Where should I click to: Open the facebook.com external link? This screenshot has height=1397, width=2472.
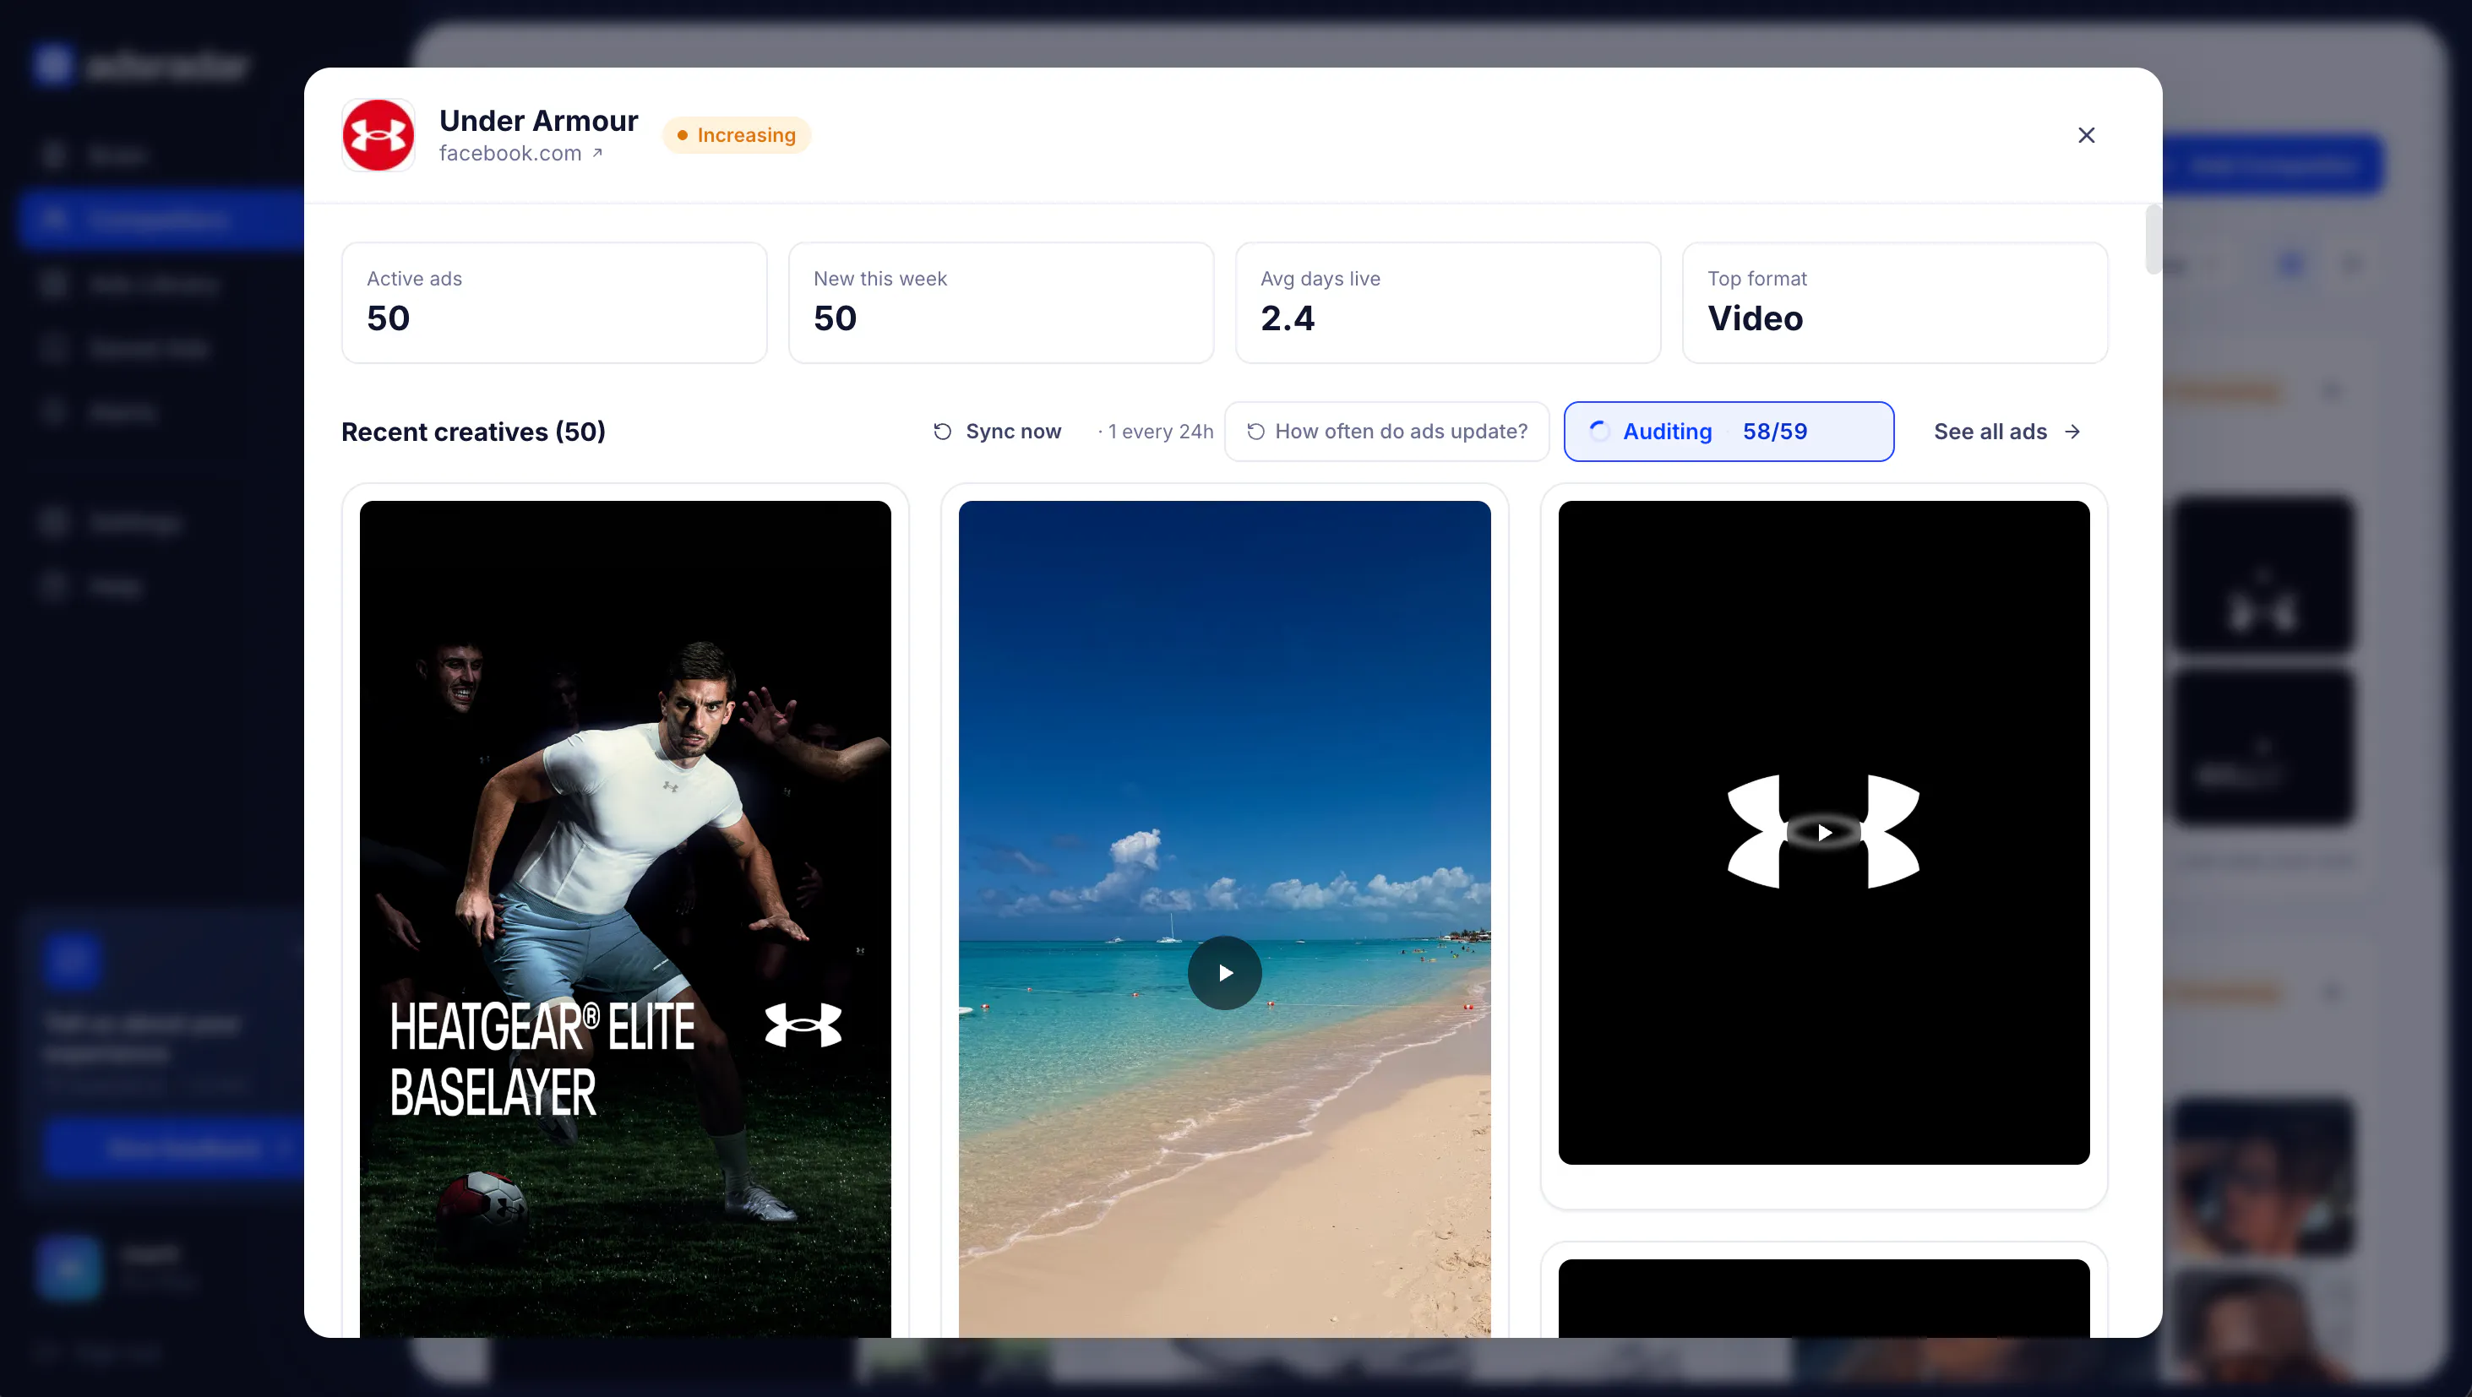coord(521,154)
